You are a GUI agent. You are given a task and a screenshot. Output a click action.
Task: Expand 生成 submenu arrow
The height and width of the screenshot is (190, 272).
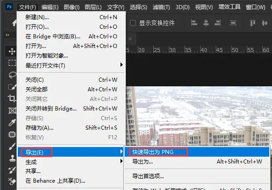tap(121, 161)
